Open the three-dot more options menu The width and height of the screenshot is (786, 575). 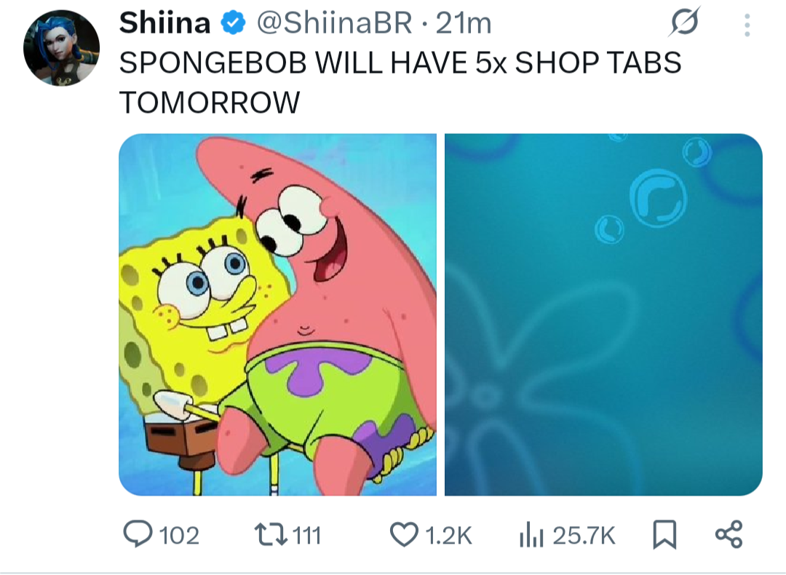pyautogui.click(x=747, y=25)
